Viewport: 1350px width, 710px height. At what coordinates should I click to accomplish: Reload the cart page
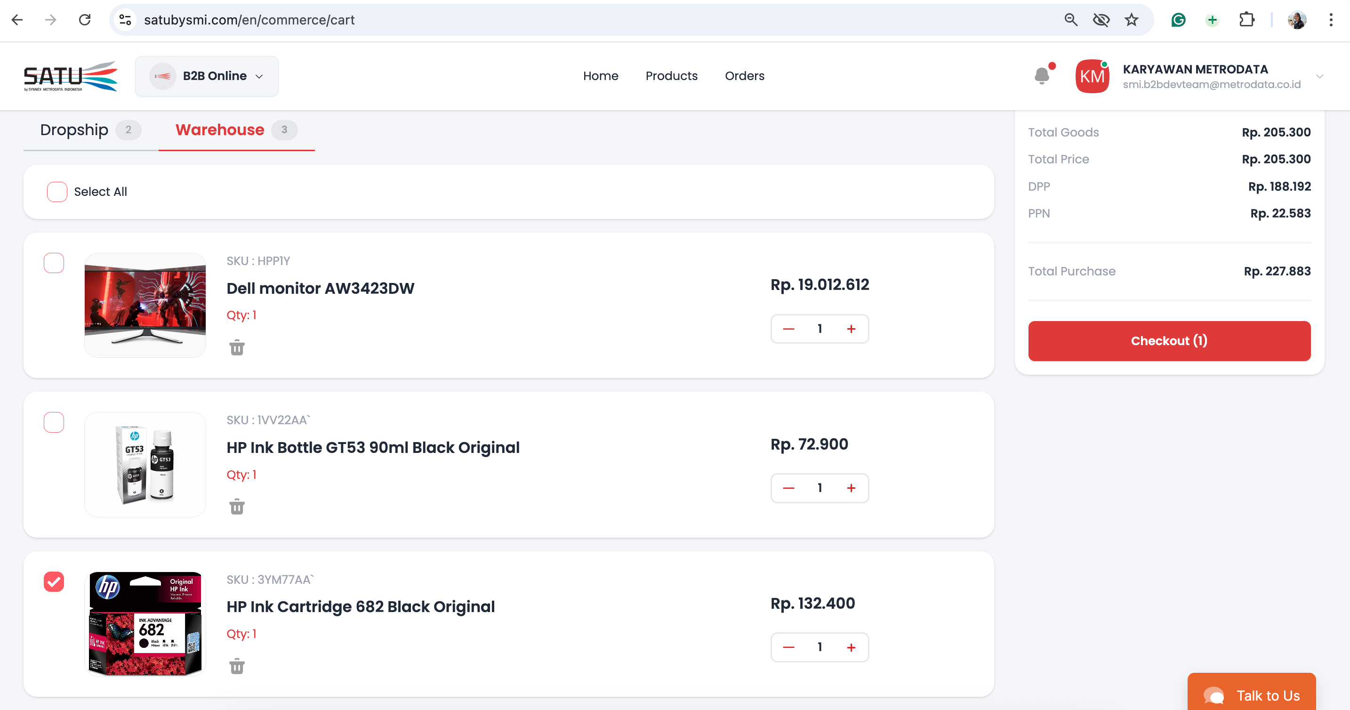84,20
